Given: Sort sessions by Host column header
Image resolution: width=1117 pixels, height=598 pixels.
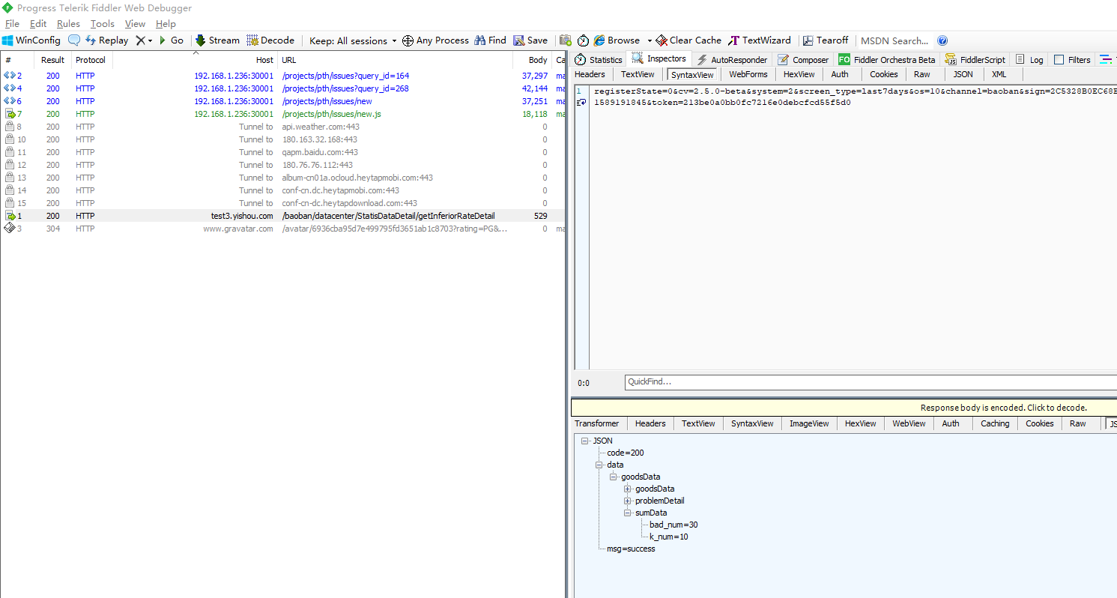Looking at the screenshot, I should [x=195, y=60].
